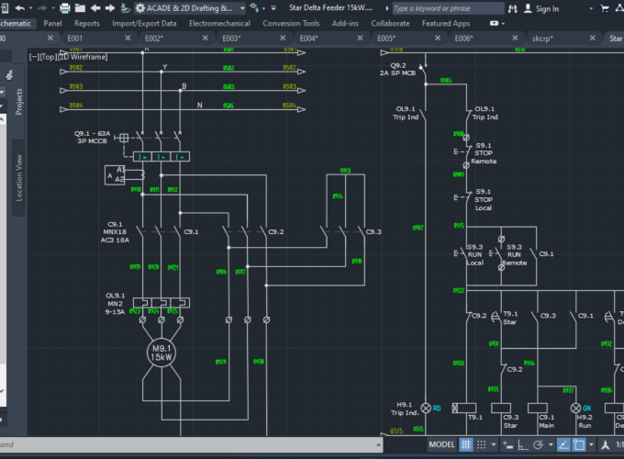Click the Sign In link
Image resolution: width=624 pixels, height=459 pixels.
[547, 9]
